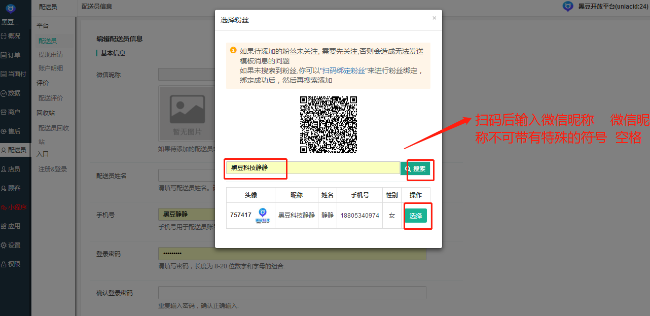Focus the 登录密码 password field
This screenshot has height=316, width=650.
coord(292,254)
